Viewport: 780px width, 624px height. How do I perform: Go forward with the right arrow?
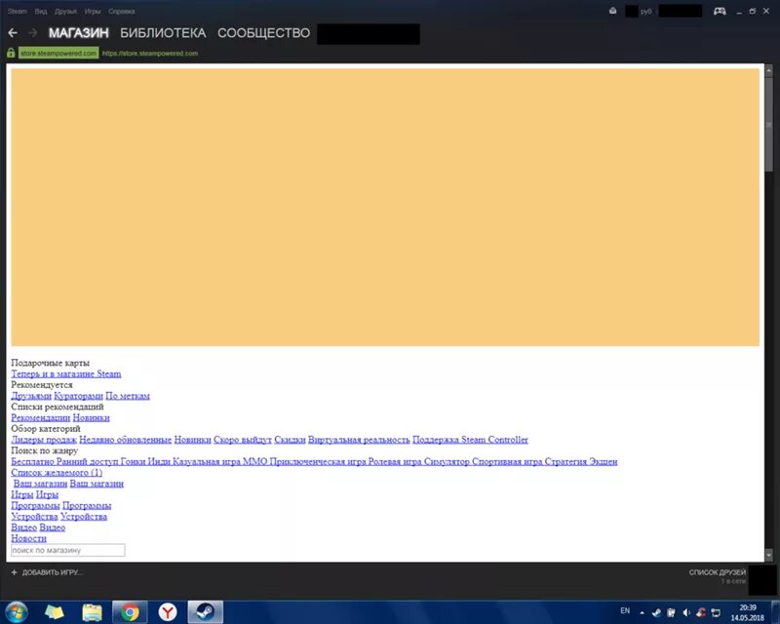(33, 33)
